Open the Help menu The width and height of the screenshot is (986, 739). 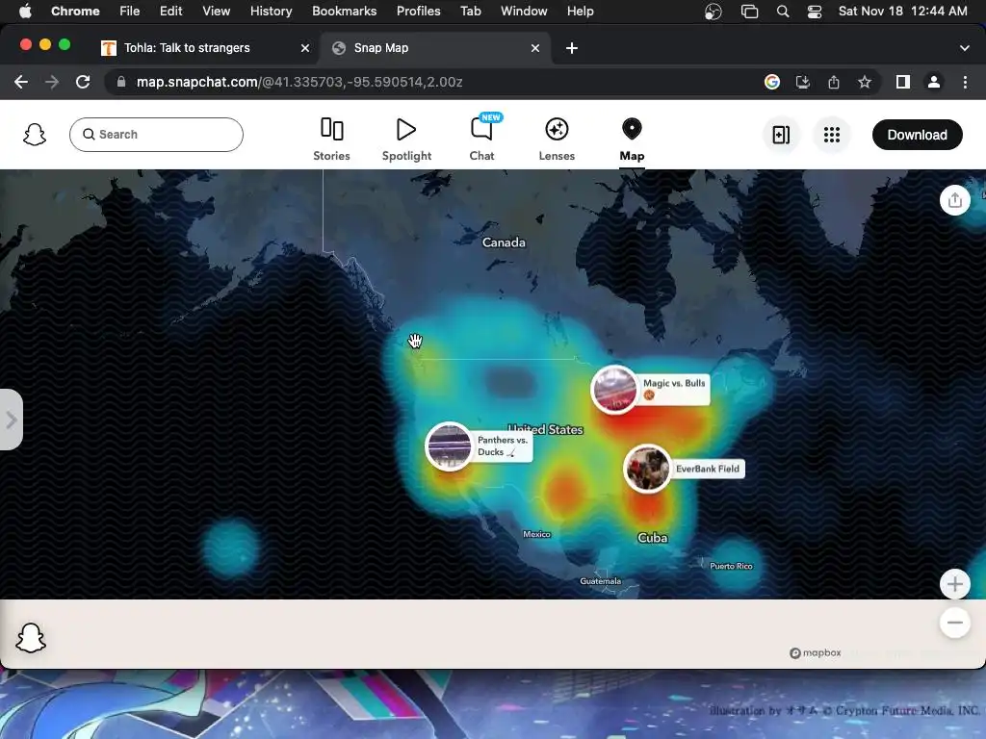pyautogui.click(x=580, y=11)
